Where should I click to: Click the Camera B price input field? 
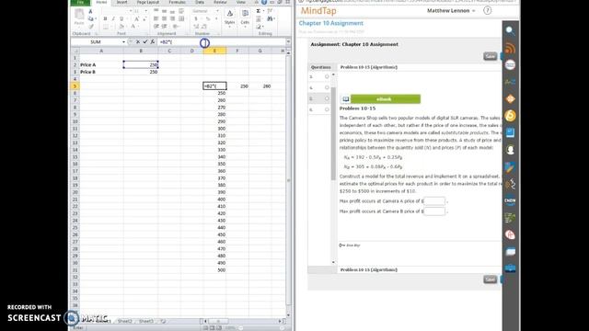(434, 211)
